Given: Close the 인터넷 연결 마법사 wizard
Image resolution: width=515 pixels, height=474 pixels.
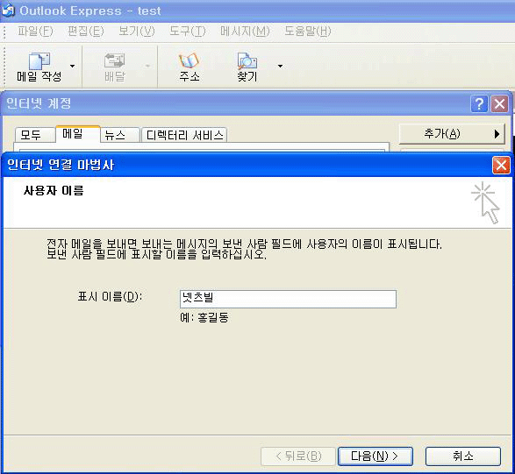Looking at the screenshot, I should (501, 165).
